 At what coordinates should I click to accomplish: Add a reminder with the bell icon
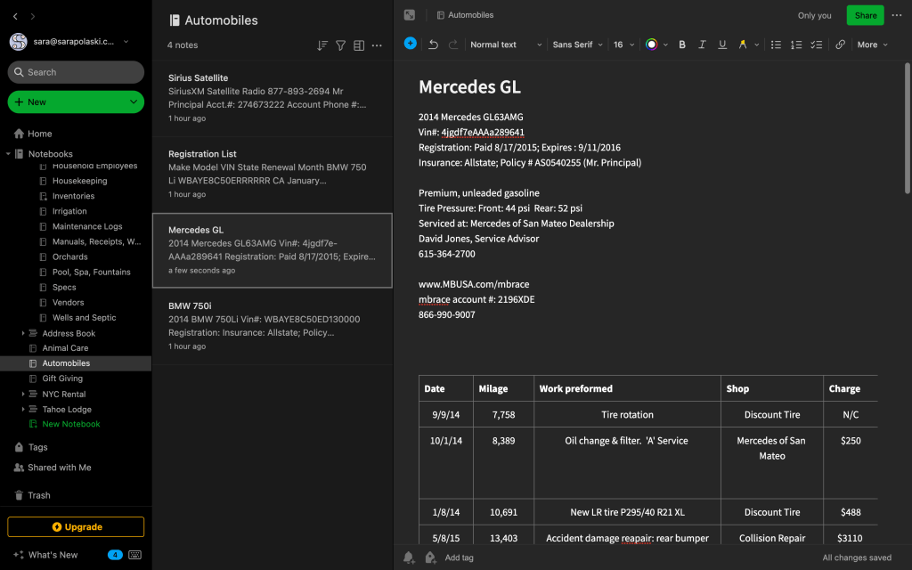click(409, 558)
